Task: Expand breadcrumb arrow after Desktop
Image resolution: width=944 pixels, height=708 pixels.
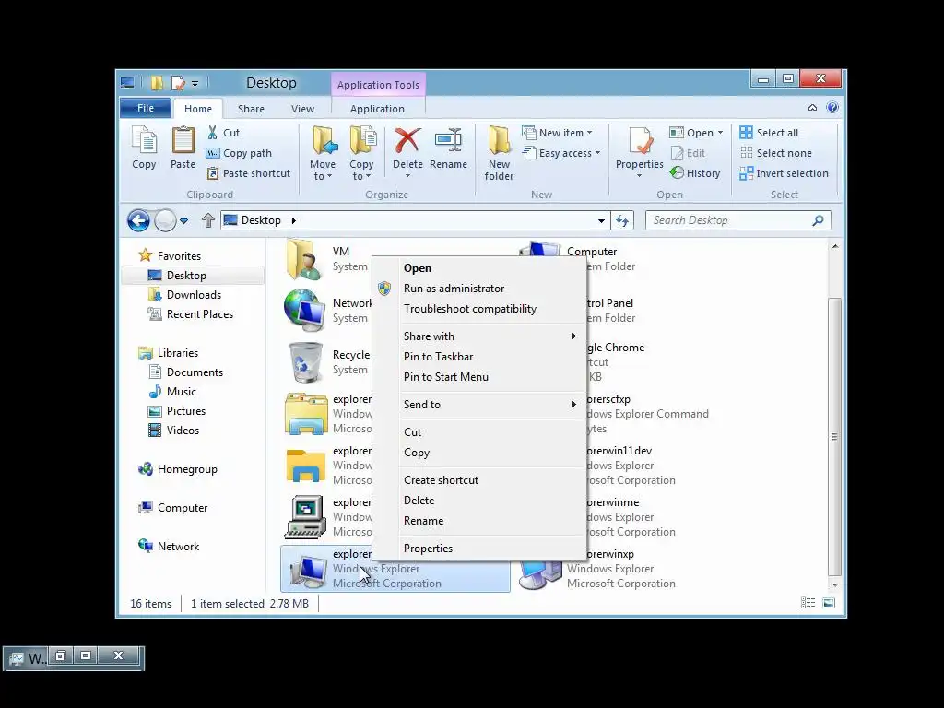Action: pos(294,220)
